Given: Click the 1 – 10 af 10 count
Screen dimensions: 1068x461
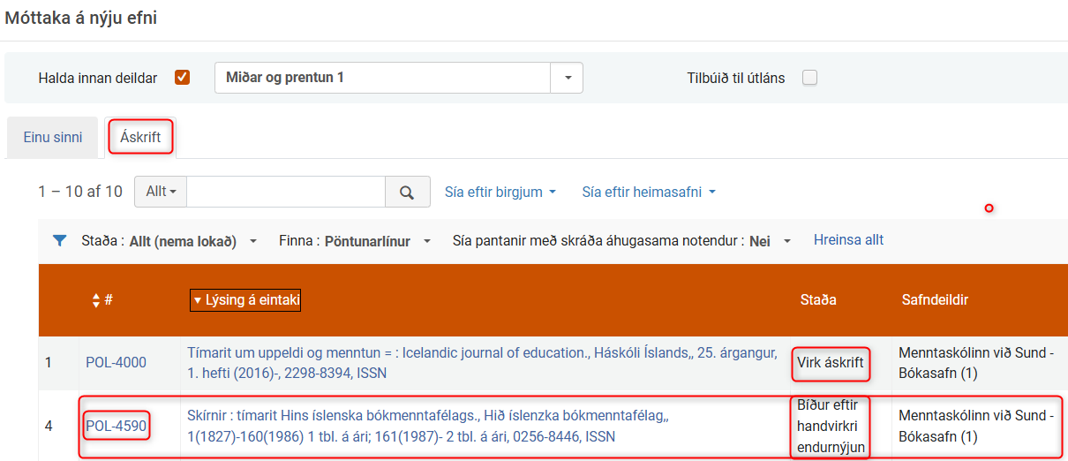Looking at the screenshot, I should point(80,192).
